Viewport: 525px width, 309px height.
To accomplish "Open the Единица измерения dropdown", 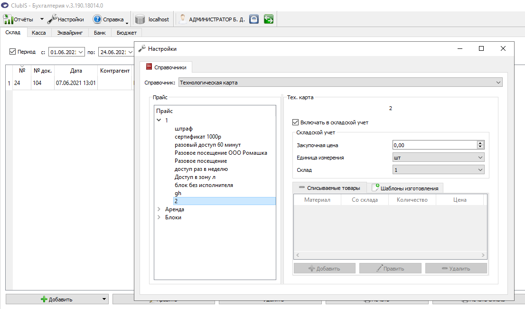I will coord(438,157).
